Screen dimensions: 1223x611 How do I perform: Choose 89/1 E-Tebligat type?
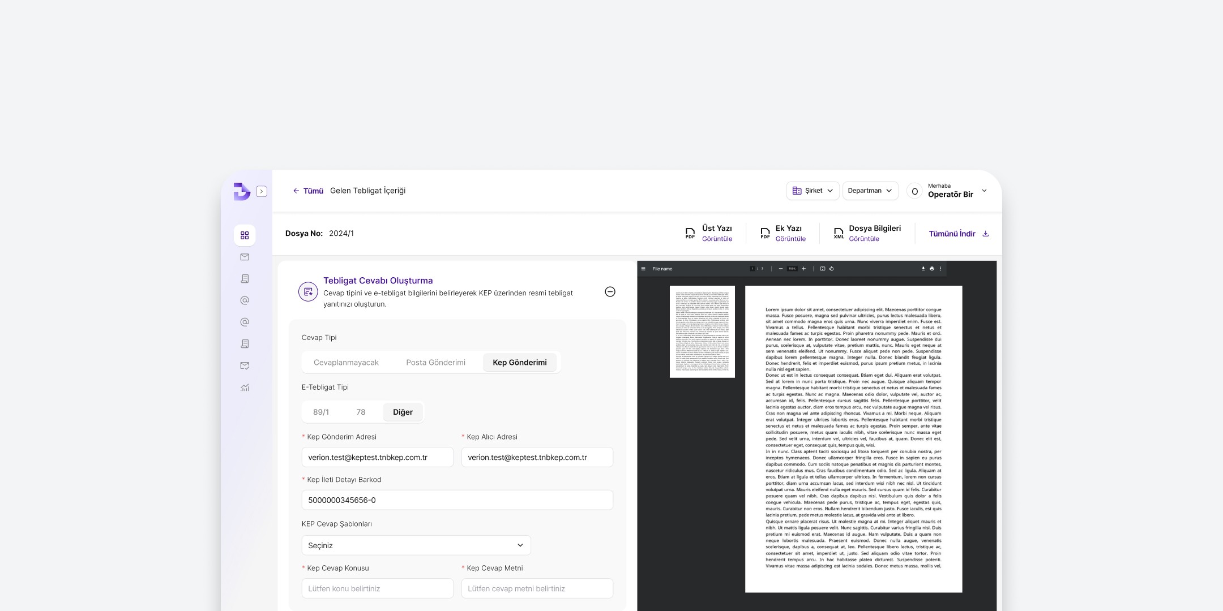321,412
